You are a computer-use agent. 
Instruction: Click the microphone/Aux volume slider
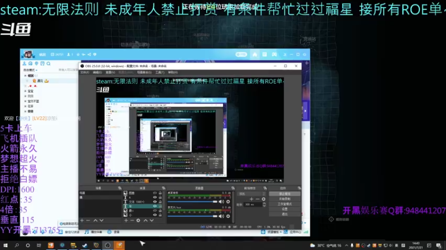pos(192,216)
